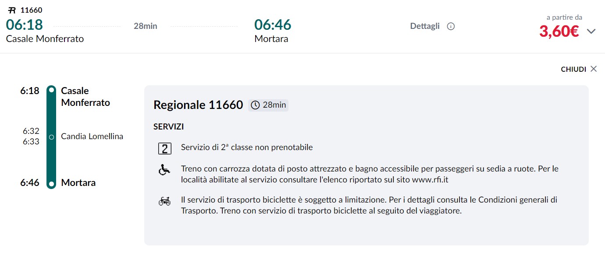Viewport: 605px width, 259px height.
Task: Select the Candia Lomellina stop name
Action: [x=92, y=136]
